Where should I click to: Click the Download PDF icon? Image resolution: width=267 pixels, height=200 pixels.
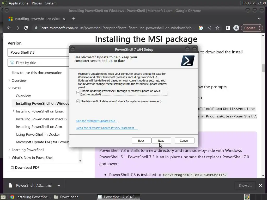coord(12,167)
